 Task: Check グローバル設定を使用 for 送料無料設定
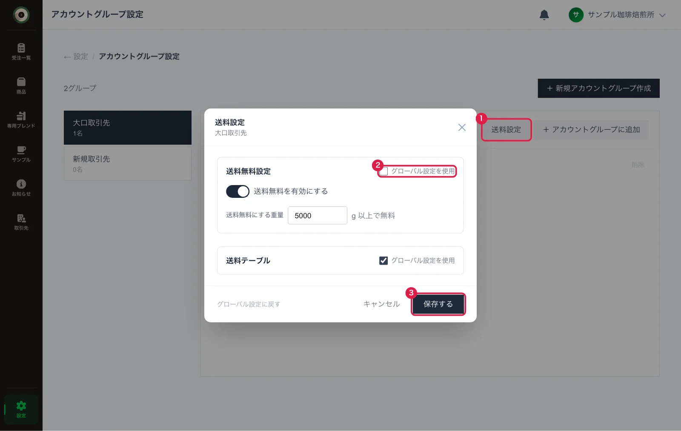tap(383, 171)
